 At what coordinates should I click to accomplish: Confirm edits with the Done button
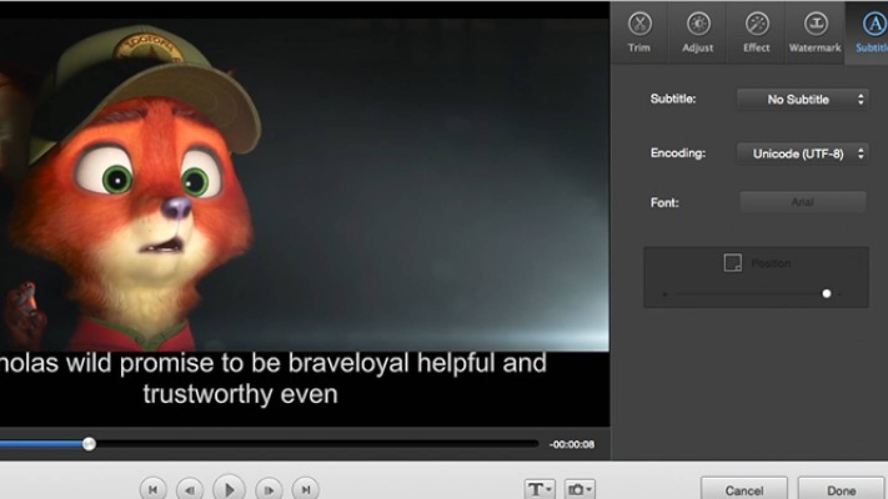click(841, 490)
